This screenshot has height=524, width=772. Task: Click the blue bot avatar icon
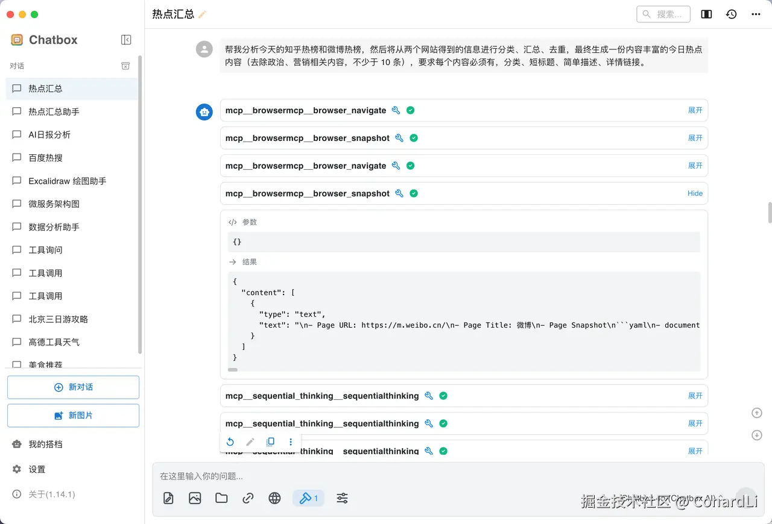click(204, 111)
